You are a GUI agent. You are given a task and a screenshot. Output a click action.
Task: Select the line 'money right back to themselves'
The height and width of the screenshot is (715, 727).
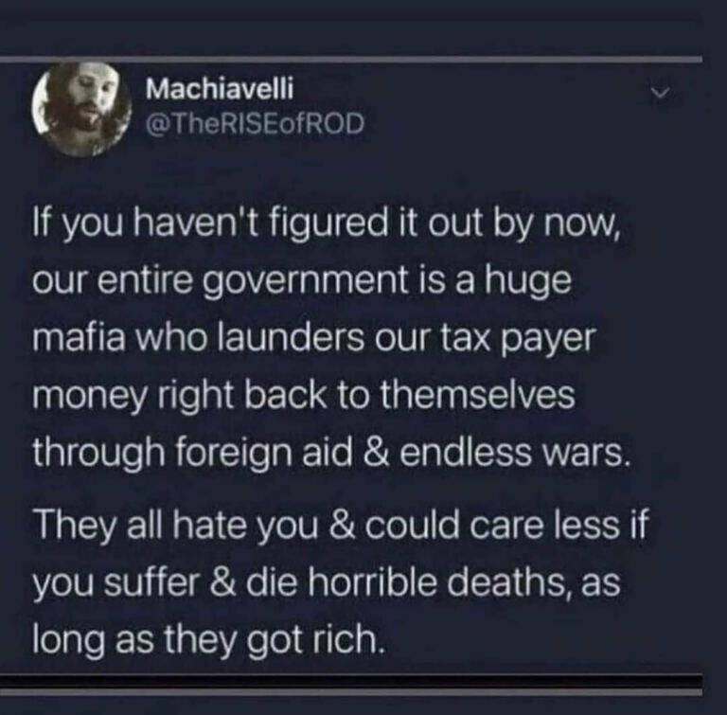(304, 395)
